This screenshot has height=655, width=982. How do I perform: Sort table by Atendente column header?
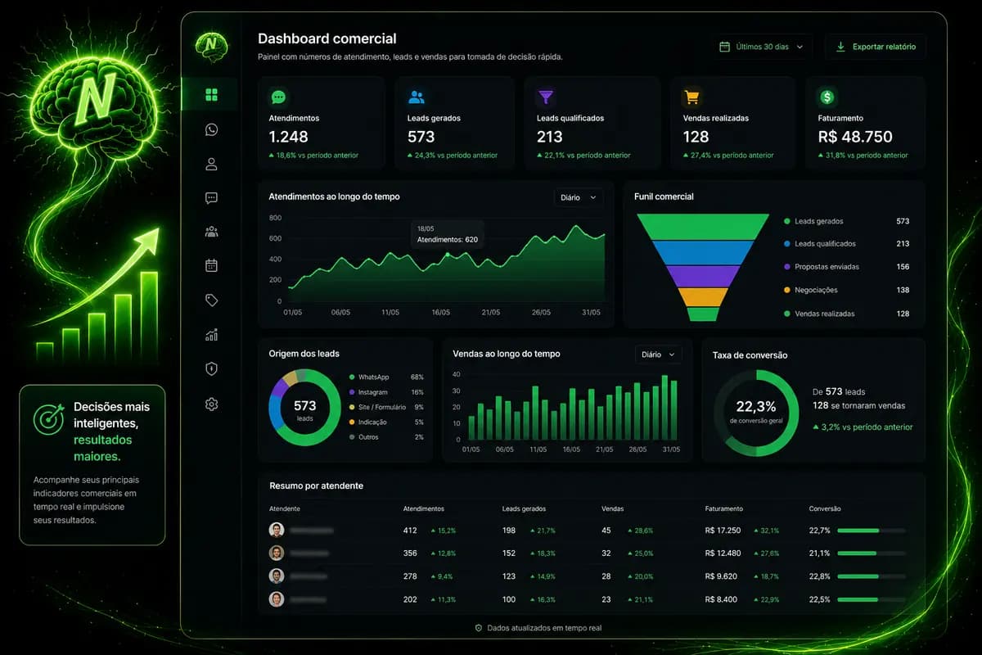click(x=285, y=508)
